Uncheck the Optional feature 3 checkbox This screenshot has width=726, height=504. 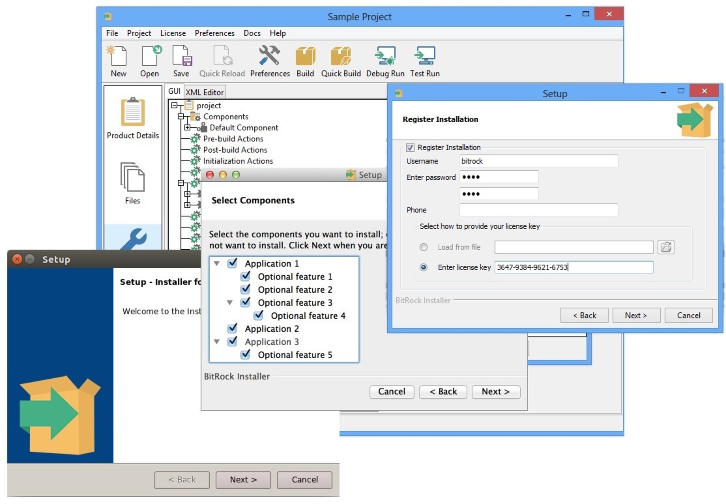pos(245,302)
